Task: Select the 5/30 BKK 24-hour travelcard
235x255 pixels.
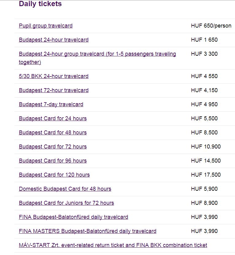Action: 54,76
